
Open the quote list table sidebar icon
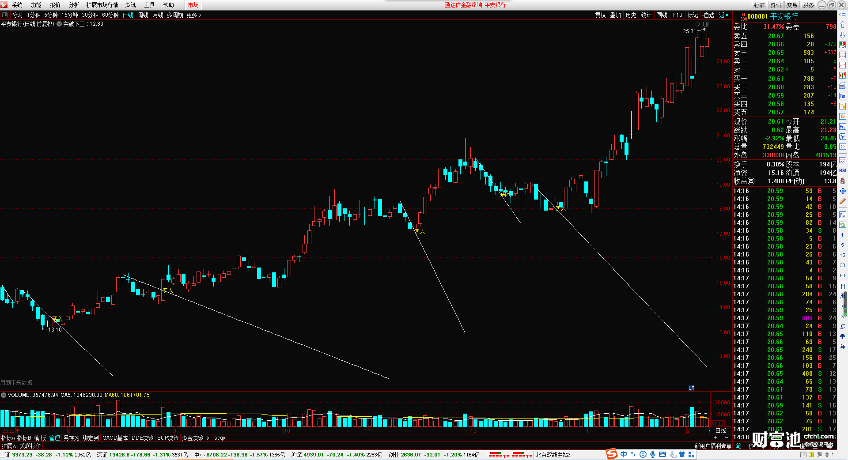843,55
